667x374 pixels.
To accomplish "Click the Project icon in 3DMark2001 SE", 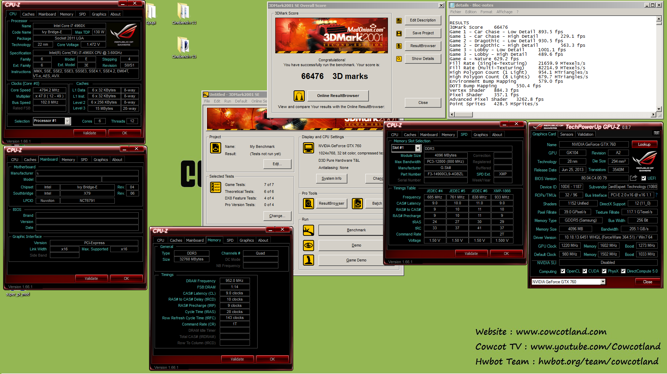I will pos(216,148).
